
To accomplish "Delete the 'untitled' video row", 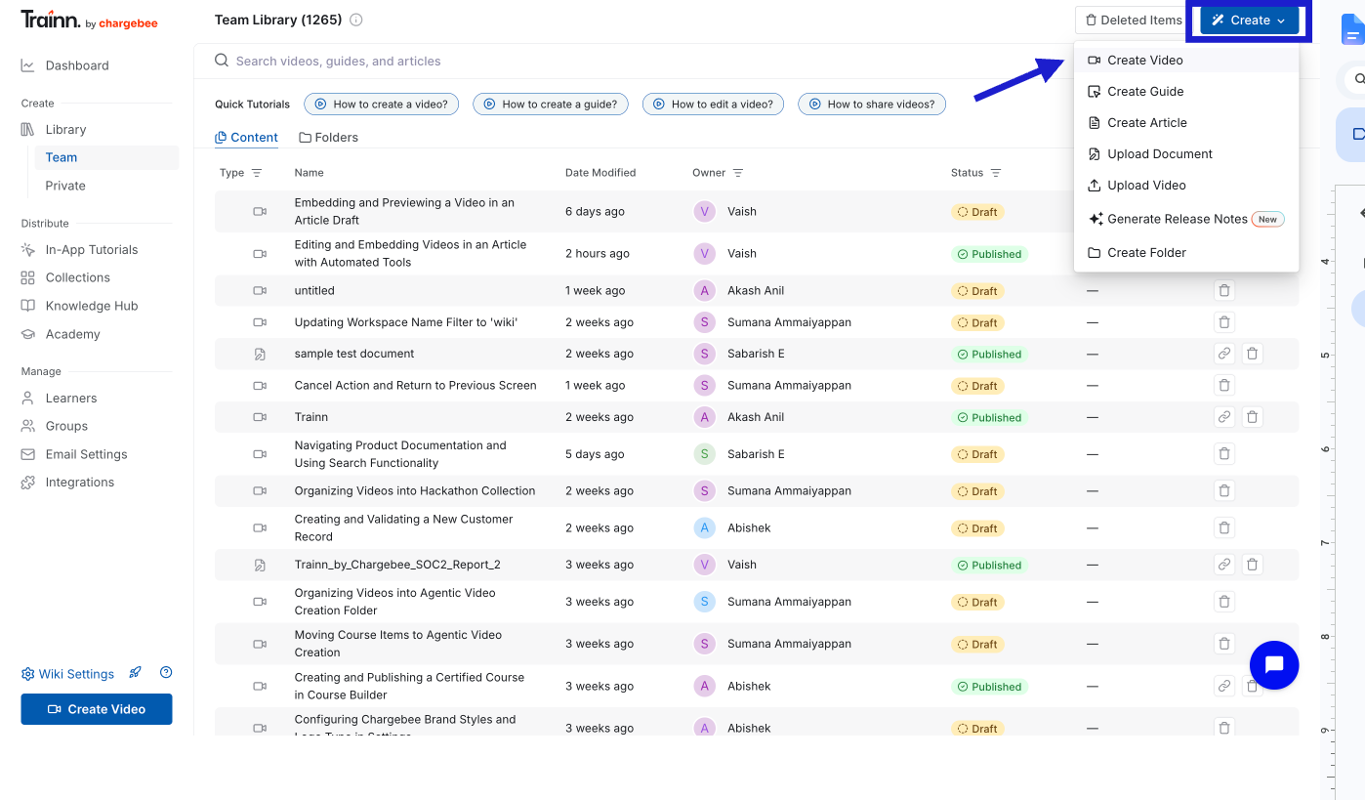I will pyautogui.click(x=1224, y=291).
